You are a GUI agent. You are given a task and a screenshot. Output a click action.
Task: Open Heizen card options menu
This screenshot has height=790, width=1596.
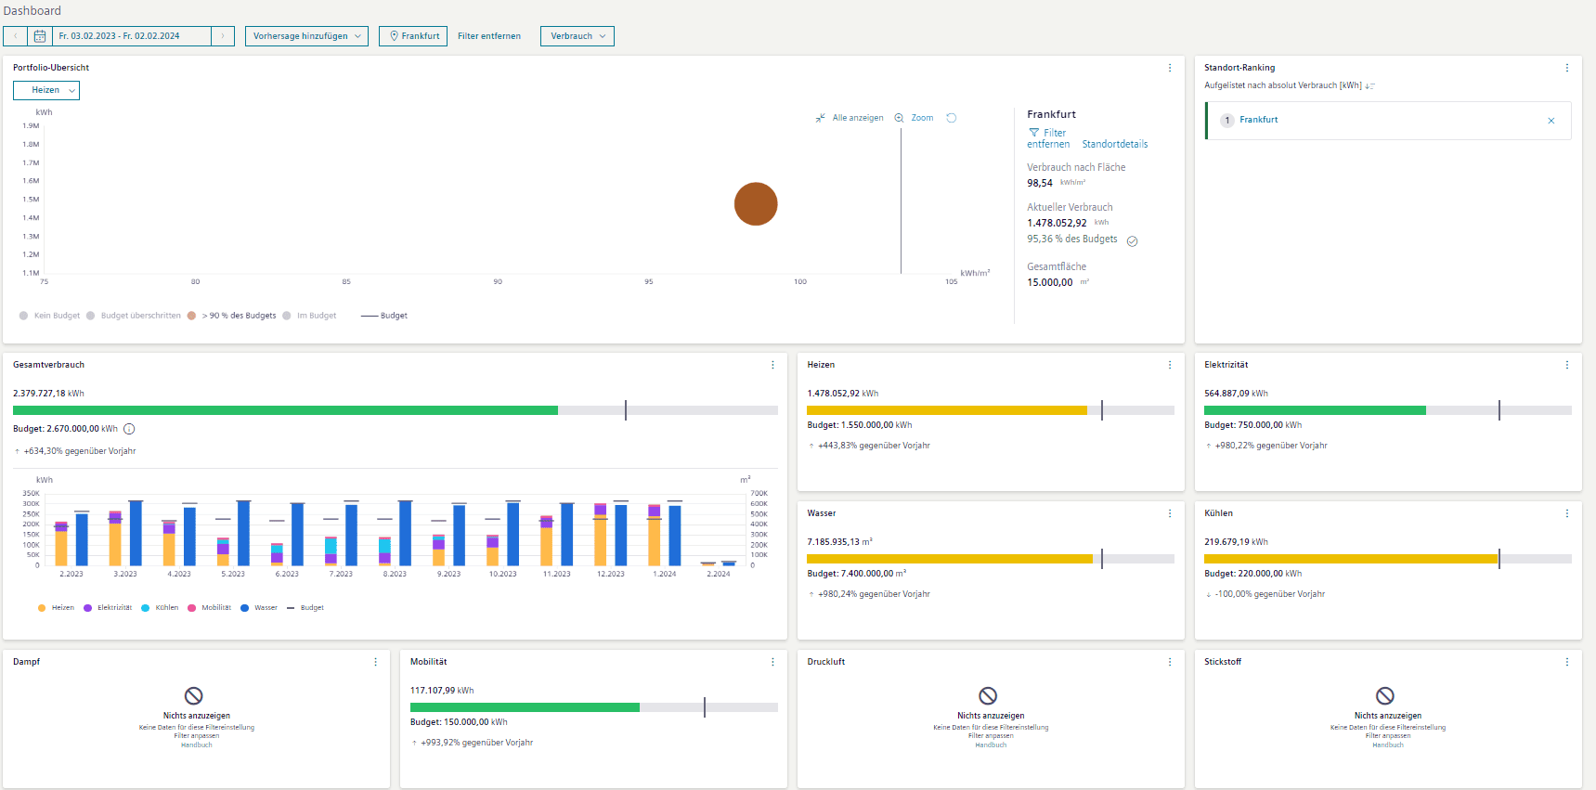point(1170,365)
